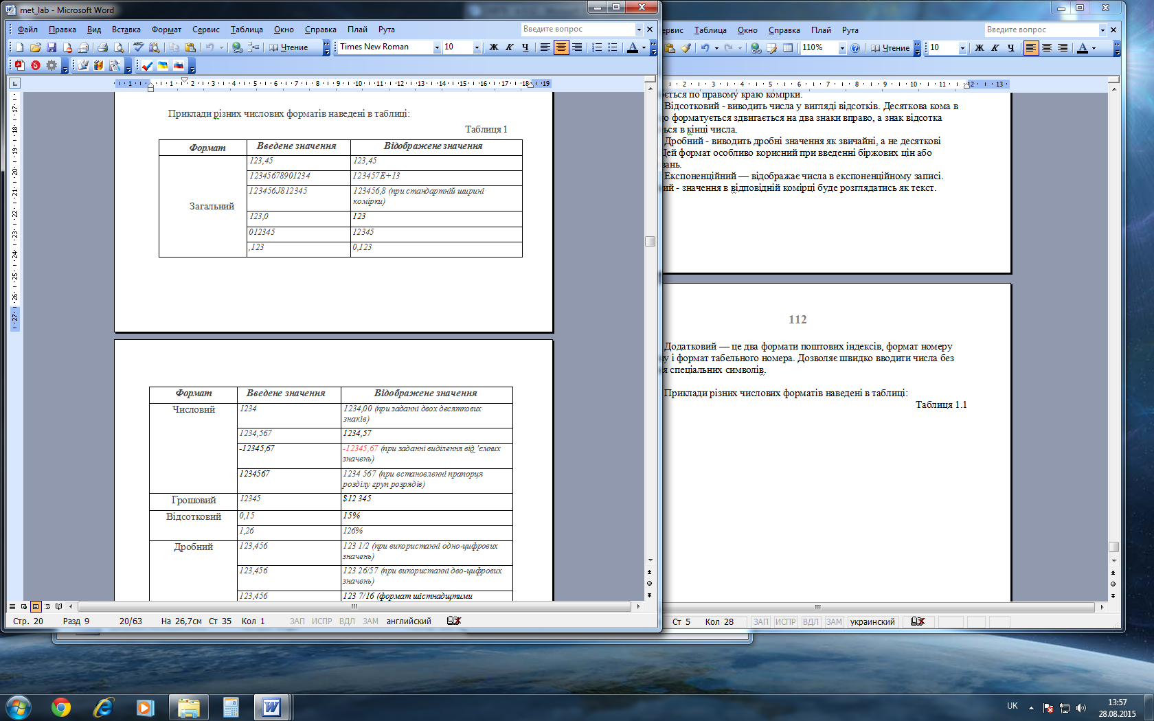The image size is (1154, 721).
Task: Open the 110% zoom dropdown in the back window
Action: click(842, 48)
